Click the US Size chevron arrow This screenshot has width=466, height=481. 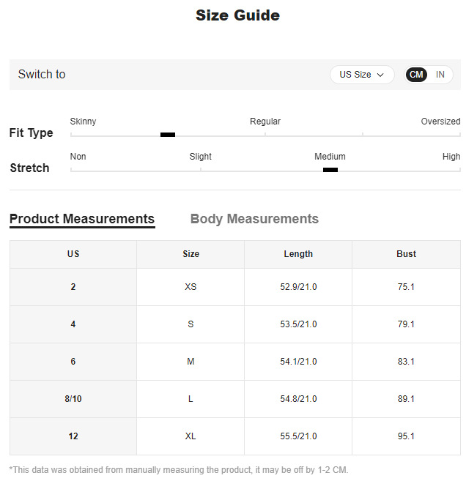pyautogui.click(x=380, y=75)
